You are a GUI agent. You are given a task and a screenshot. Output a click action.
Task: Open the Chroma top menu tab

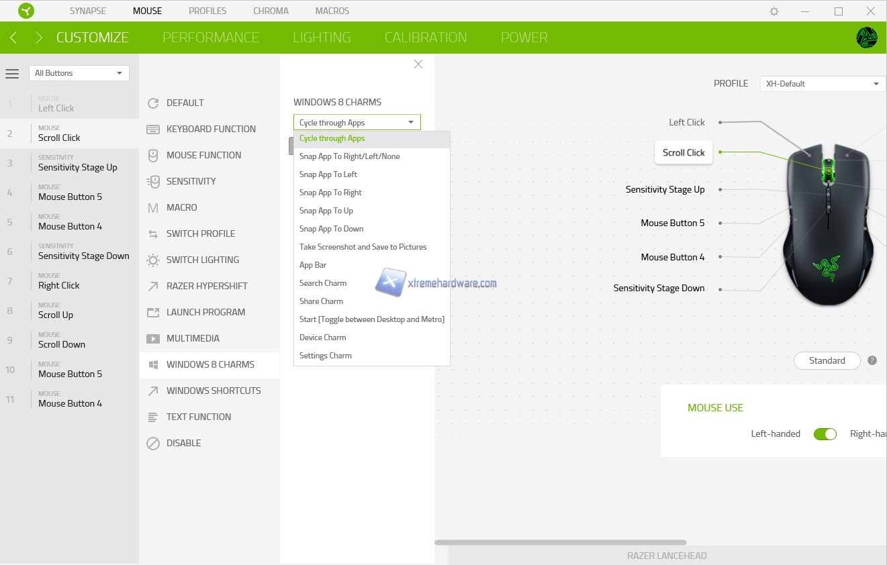click(x=271, y=11)
